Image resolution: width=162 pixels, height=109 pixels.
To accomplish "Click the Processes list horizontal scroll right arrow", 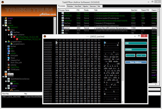I will [156, 84].
